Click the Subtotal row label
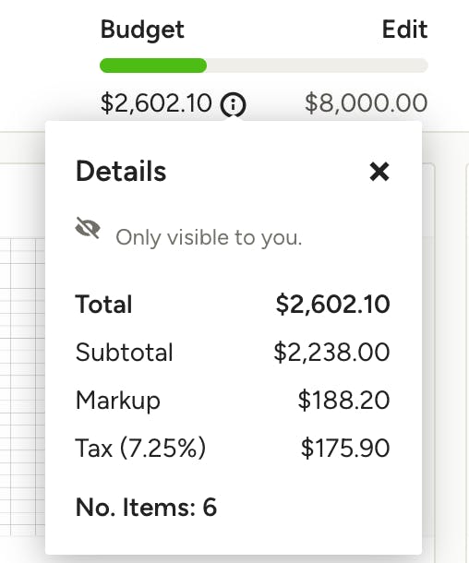The width and height of the screenshot is (469, 563). tap(125, 352)
